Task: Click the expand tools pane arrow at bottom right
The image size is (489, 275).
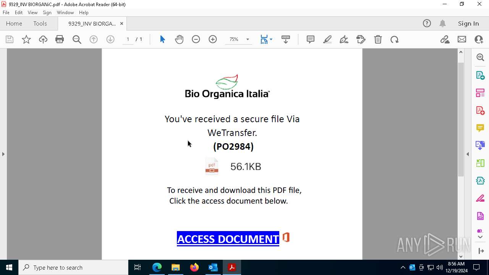Action: pyautogui.click(x=481, y=251)
